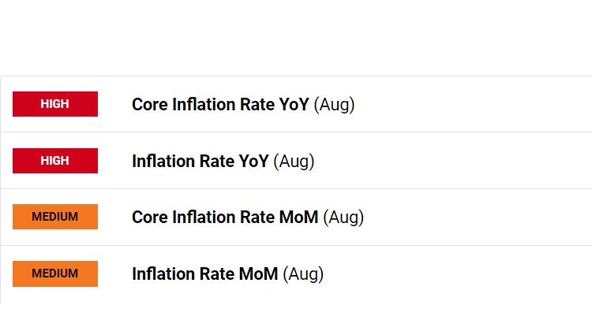Click the (Aug) label after Inflation Rate YoY
Screen dimensions: 592x320
click(294, 162)
